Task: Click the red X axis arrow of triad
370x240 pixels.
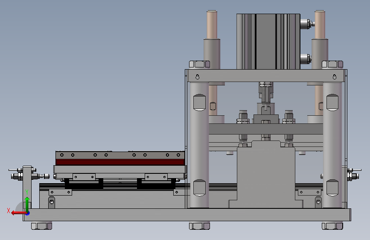Action: pyautogui.click(x=18, y=213)
